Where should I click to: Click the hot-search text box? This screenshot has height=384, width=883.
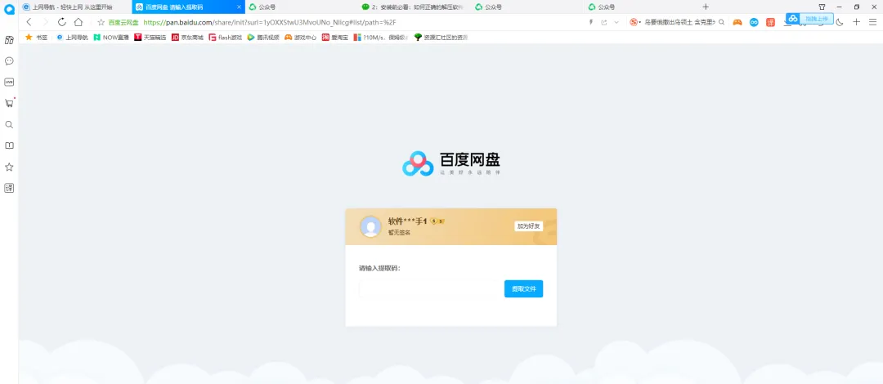click(680, 22)
